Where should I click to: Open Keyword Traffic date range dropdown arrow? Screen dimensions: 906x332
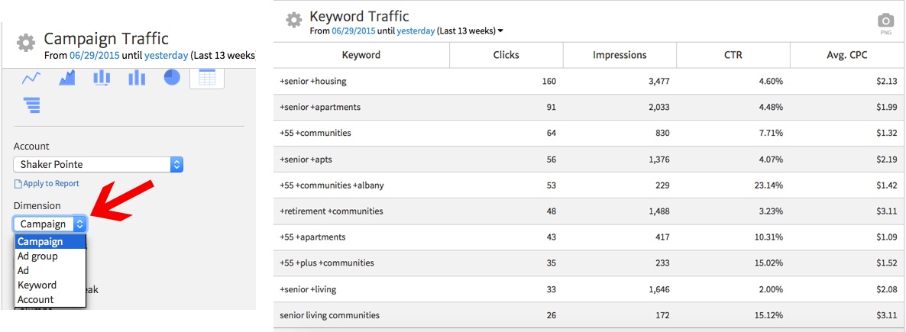tap(500, 31)
